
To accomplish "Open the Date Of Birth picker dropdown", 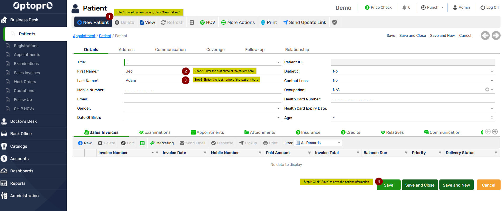I will [278, 118].
